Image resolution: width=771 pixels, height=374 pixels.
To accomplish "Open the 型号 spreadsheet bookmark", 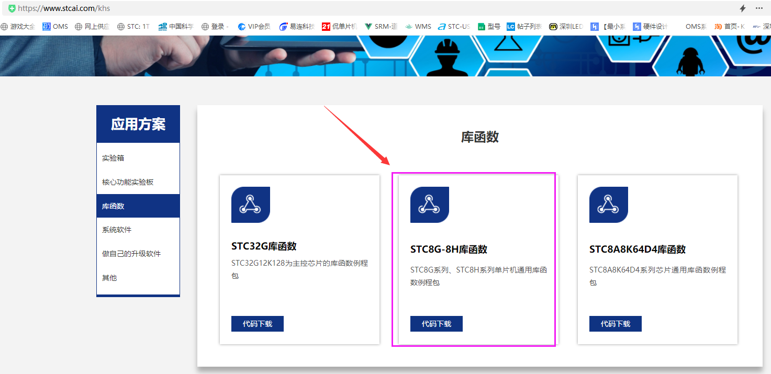I will (489, 27).
